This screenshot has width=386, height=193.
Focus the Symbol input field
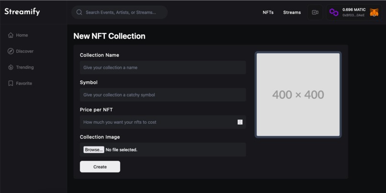163,95
